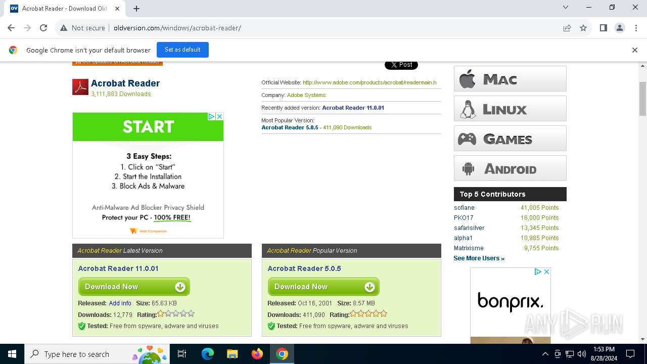Screen dimensions: 647x364
Task: Launch Microsoft Edge from the taskbar
Action: (208, 354)
